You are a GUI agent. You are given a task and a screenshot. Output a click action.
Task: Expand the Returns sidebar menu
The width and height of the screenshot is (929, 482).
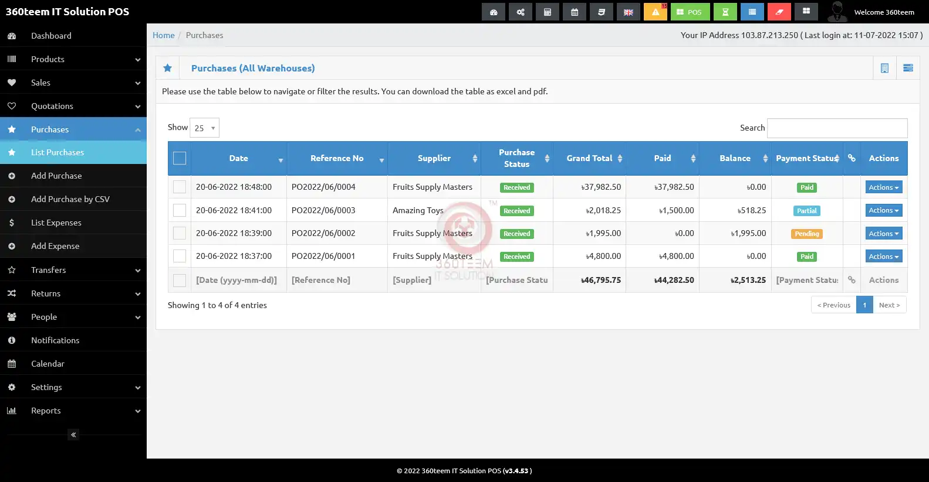tap(73, 293)
